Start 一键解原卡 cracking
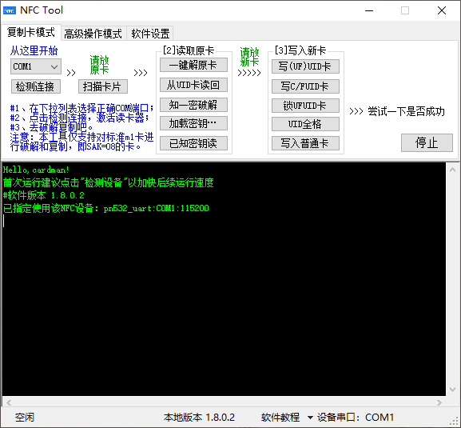The width and height of the screenshot is (461, 428). tap(193, 65)
